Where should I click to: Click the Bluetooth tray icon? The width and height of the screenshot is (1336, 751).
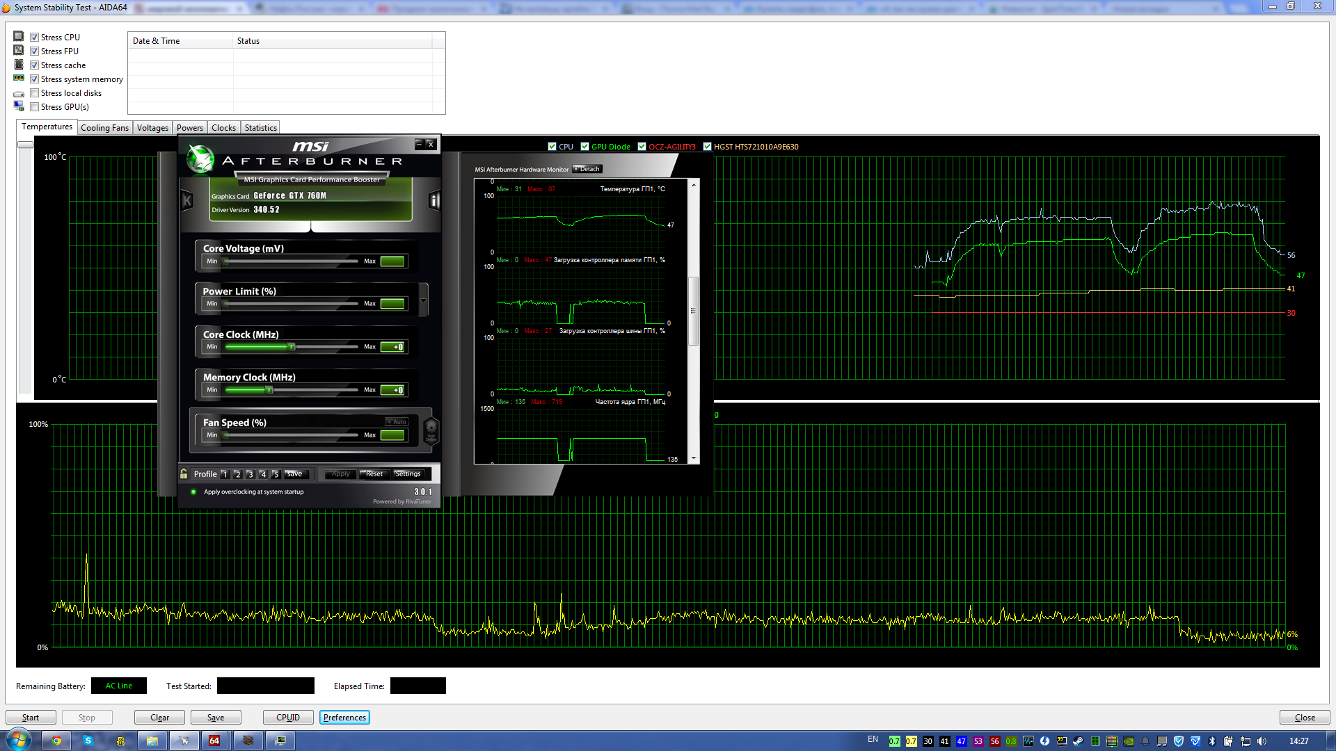coord(1212,741)
